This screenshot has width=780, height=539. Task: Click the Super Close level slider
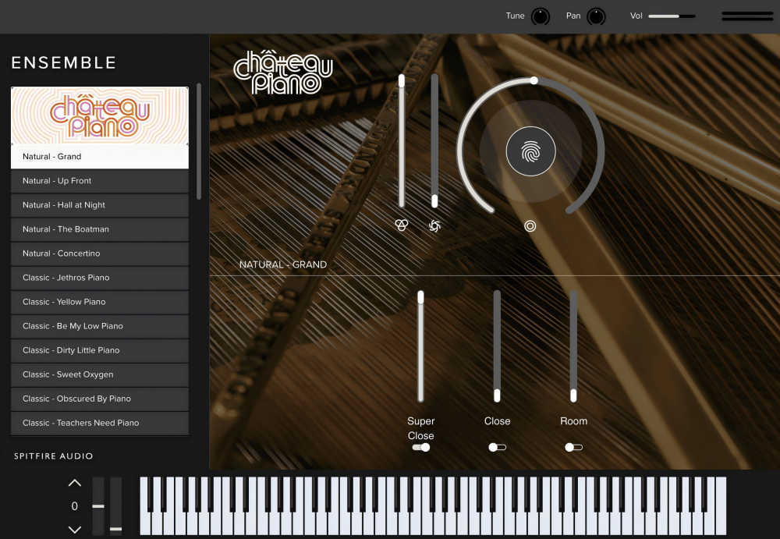pos(421,346)
